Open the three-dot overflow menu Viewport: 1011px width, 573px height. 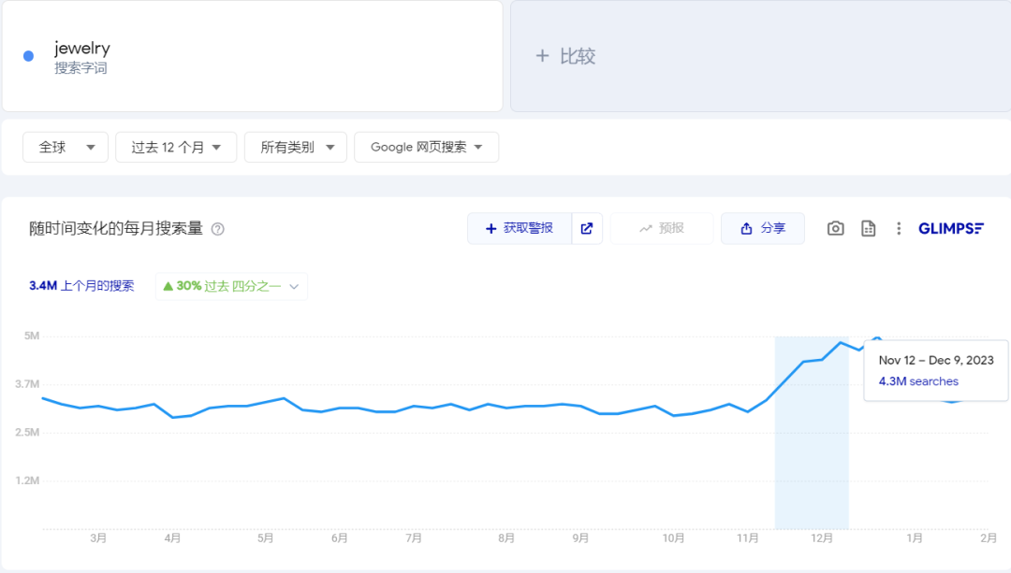[898, 227]
